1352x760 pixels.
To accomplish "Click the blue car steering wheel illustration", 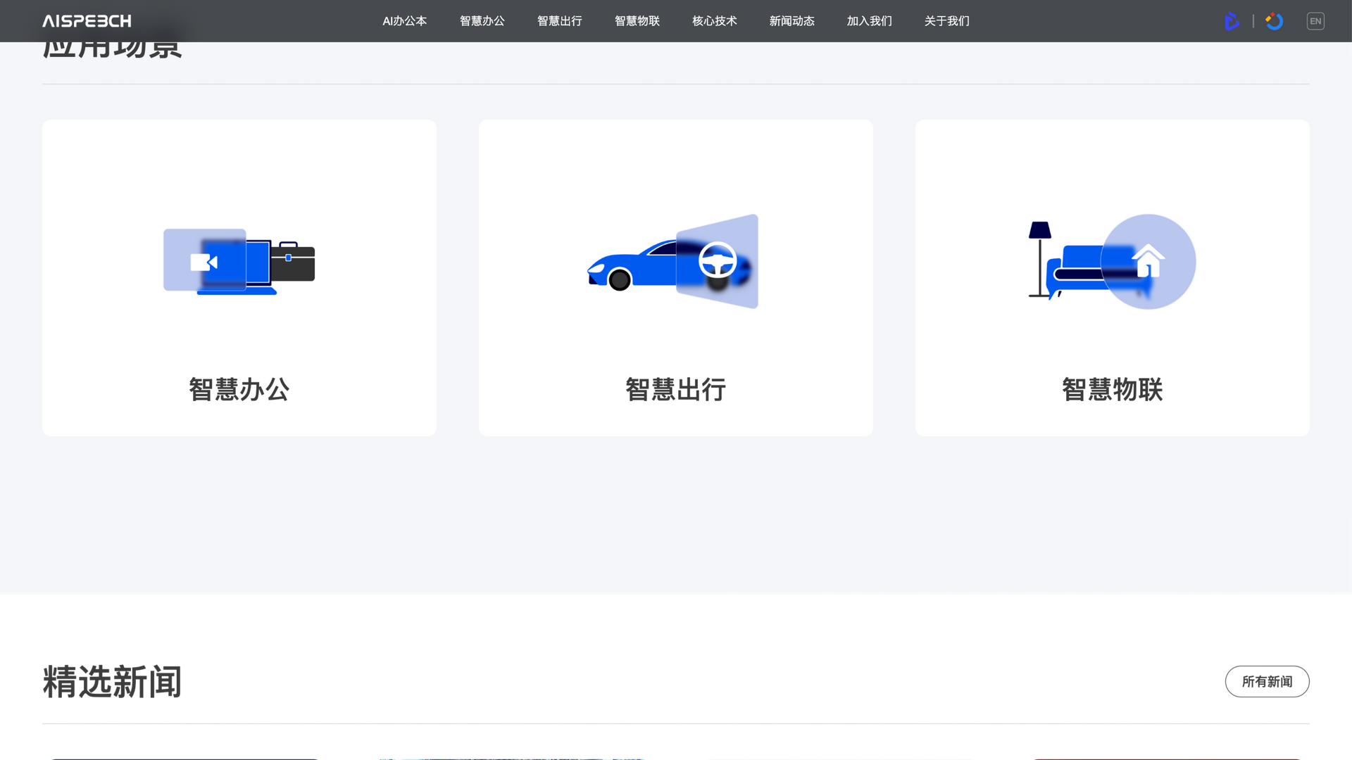I will tap(673, 261).
